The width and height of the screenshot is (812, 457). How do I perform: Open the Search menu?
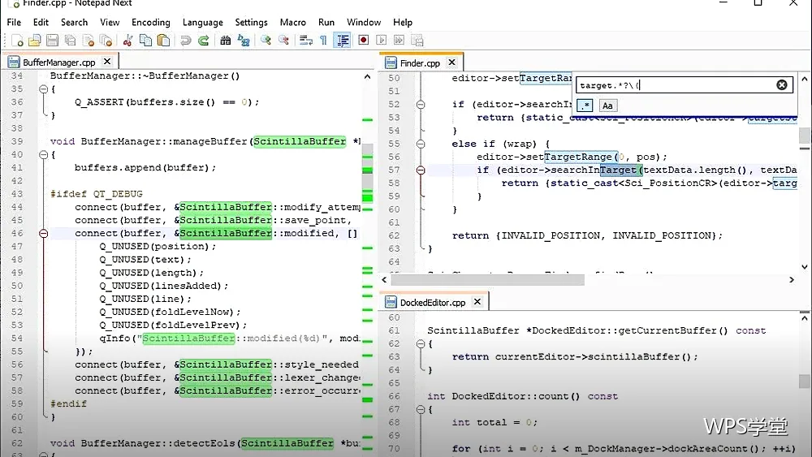click(x=74, y=22)
